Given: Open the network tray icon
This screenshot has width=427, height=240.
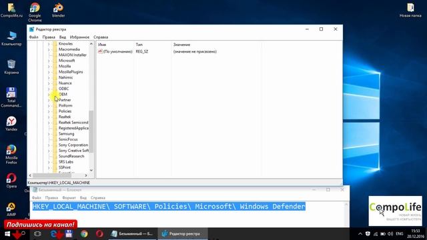Looking at the screenshot, I should (376, 234).
